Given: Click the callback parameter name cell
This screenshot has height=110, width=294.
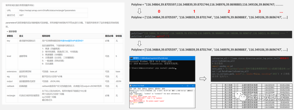Looking at the screenshot, I should click(x=12, y=86).
